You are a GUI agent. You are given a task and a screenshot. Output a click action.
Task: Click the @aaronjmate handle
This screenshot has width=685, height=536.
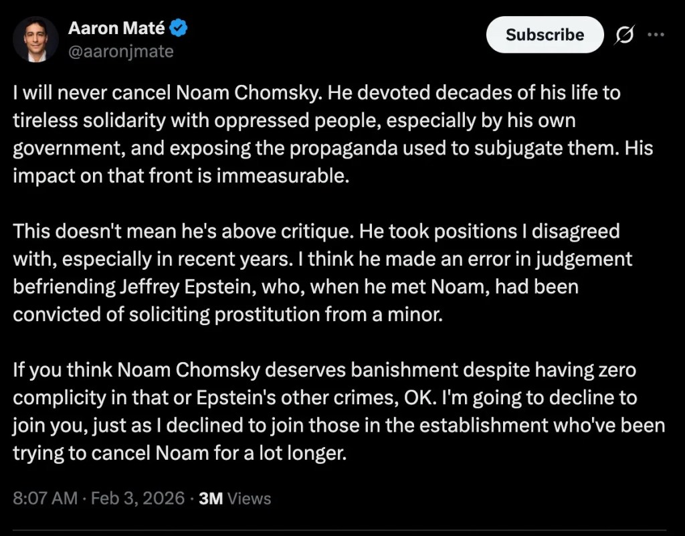tap(120, 51)
